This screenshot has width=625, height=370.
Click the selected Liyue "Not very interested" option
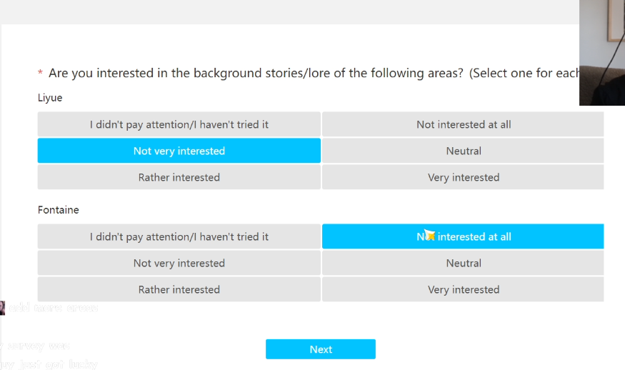click(x=179, y=151)
